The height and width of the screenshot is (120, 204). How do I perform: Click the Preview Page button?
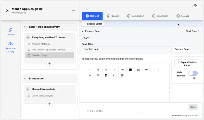tap(182, 49)
